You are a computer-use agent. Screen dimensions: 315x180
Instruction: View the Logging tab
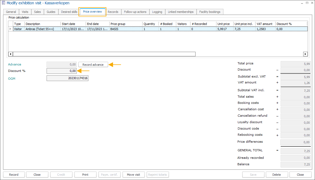(x=157, y=12)
